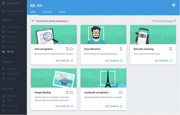The width and height of the screenshot is (180, 115).
Task: Click Get Started for Landmark recognition
Action: point(114,106)
